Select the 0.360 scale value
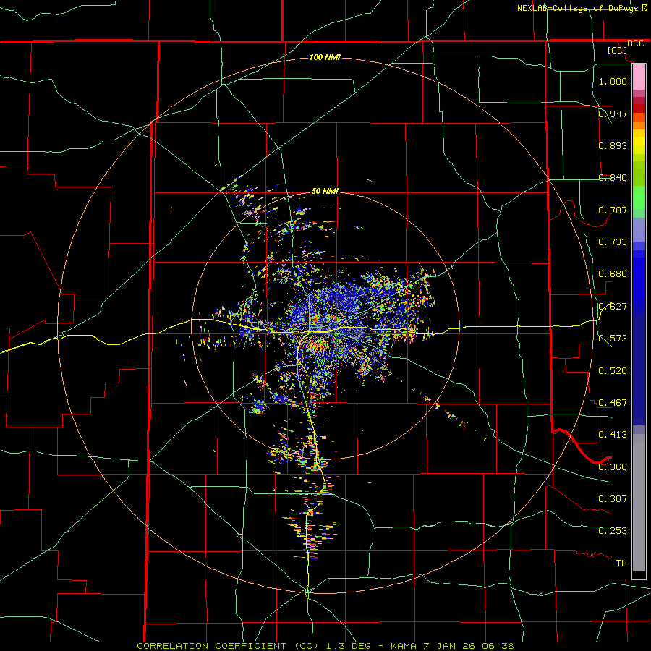 point(613,467)
